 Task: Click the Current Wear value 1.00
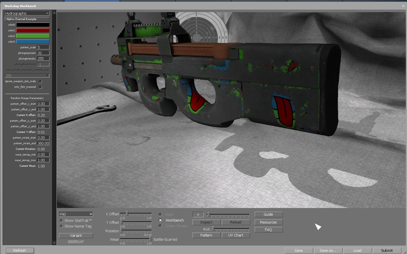[x=41, y=166]
